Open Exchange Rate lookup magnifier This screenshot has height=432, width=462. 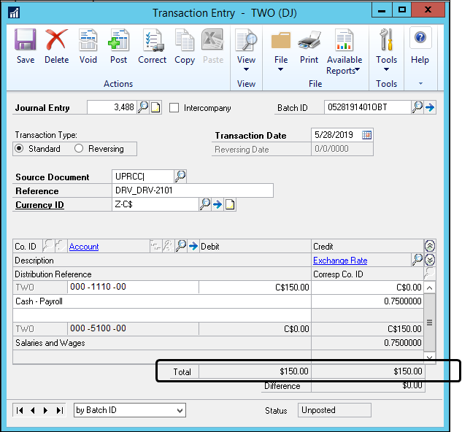coord(417,260)
